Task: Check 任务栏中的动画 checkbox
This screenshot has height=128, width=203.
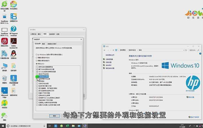Action: (37, 84)
